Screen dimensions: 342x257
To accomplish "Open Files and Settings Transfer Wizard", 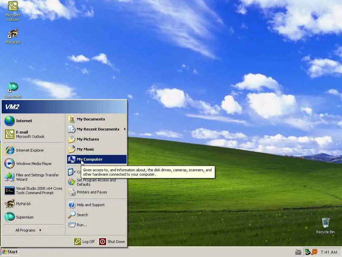I will 34,177.
